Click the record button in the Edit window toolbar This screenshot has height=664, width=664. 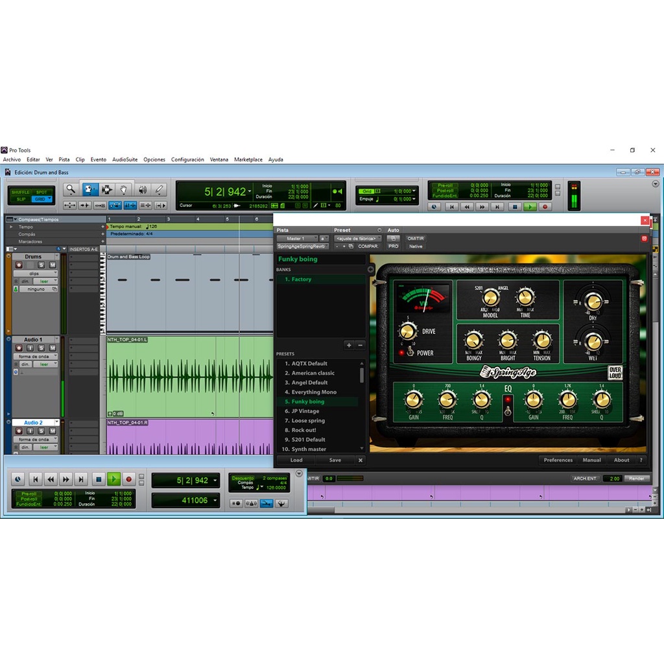click(x=545, y=207)
